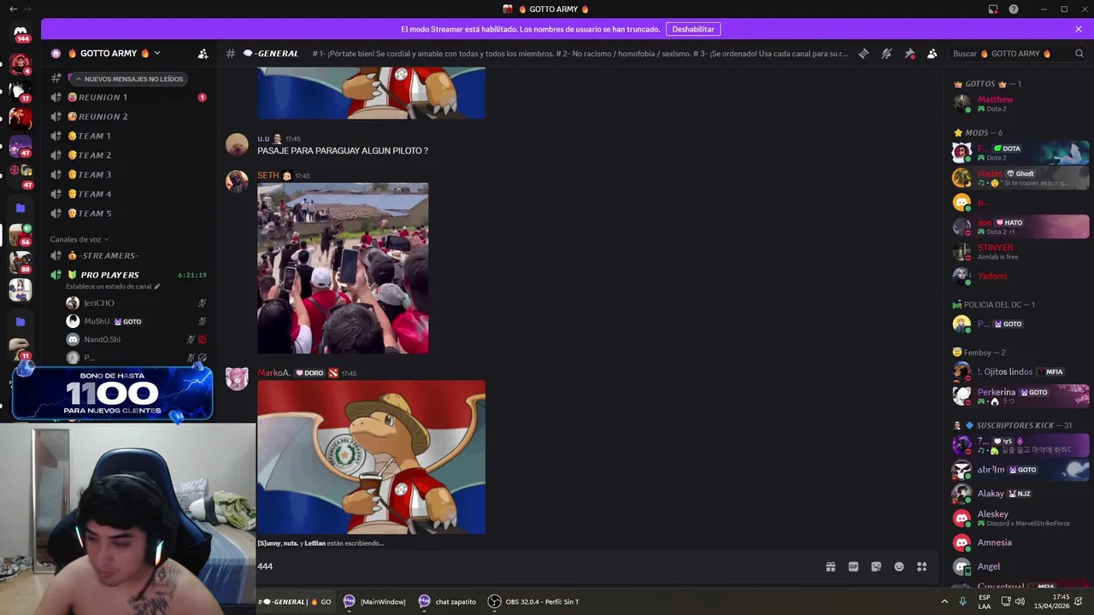Join REUNION 2 voice channel

coord(128,116)
